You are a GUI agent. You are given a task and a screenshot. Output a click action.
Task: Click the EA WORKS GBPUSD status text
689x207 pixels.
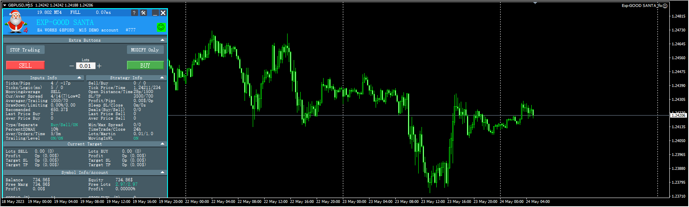[56, 30]
